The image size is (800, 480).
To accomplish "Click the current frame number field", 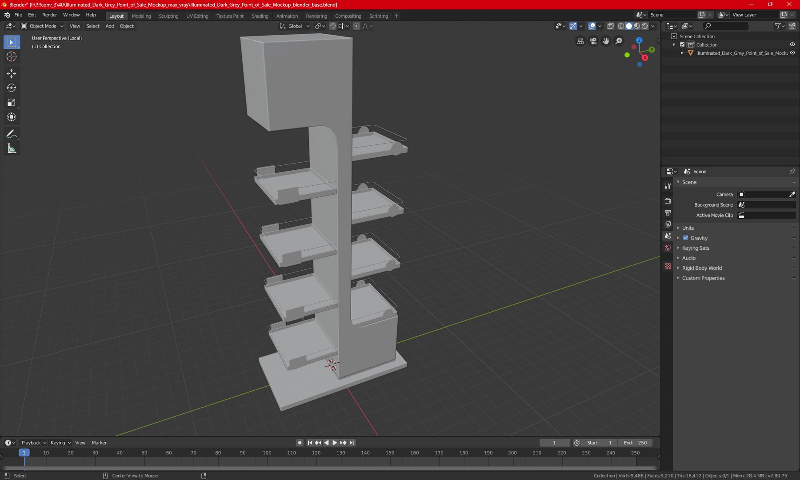I will (x=555, y=443).
